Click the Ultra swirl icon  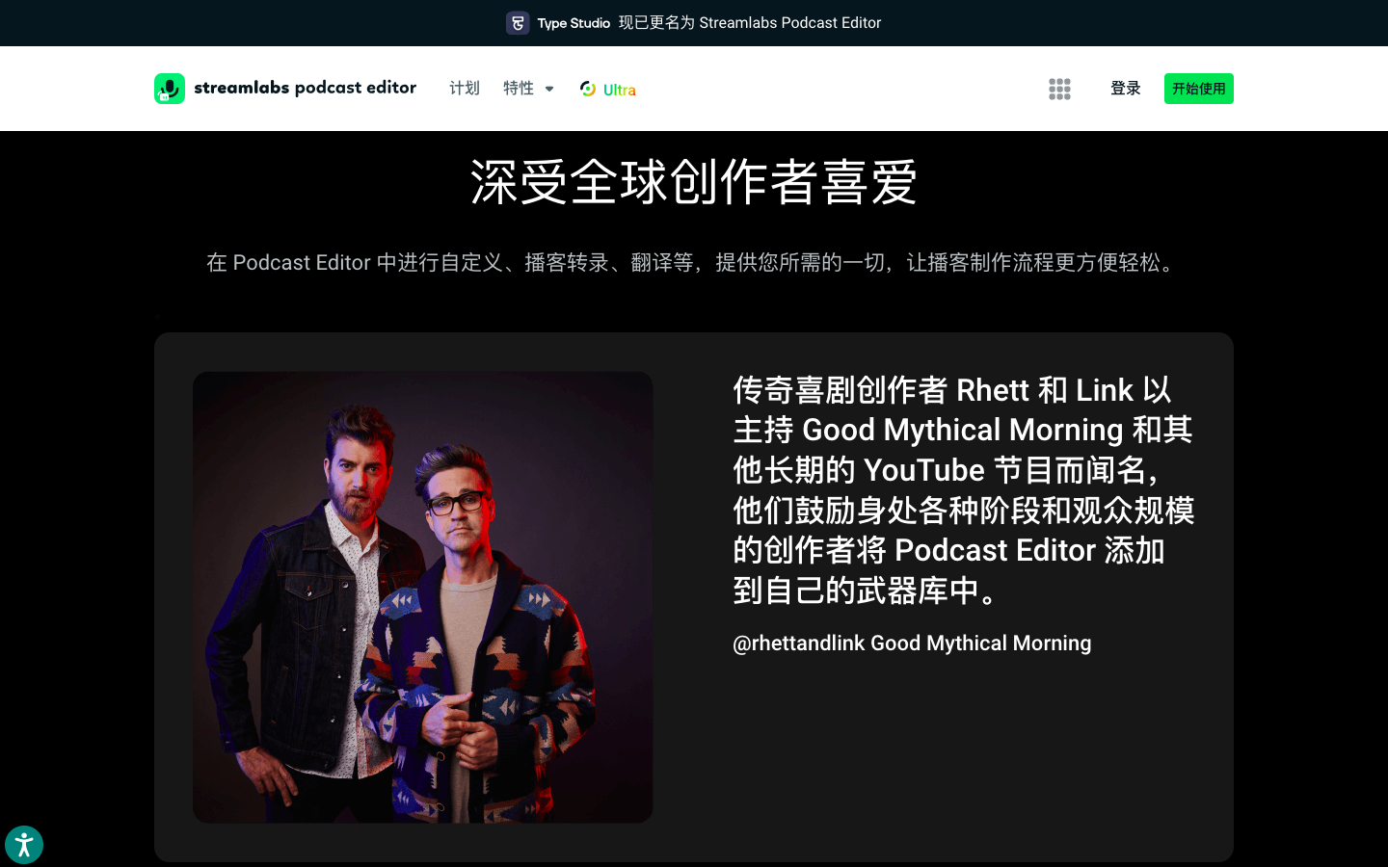pyautogui.click(x=588, y=89)
